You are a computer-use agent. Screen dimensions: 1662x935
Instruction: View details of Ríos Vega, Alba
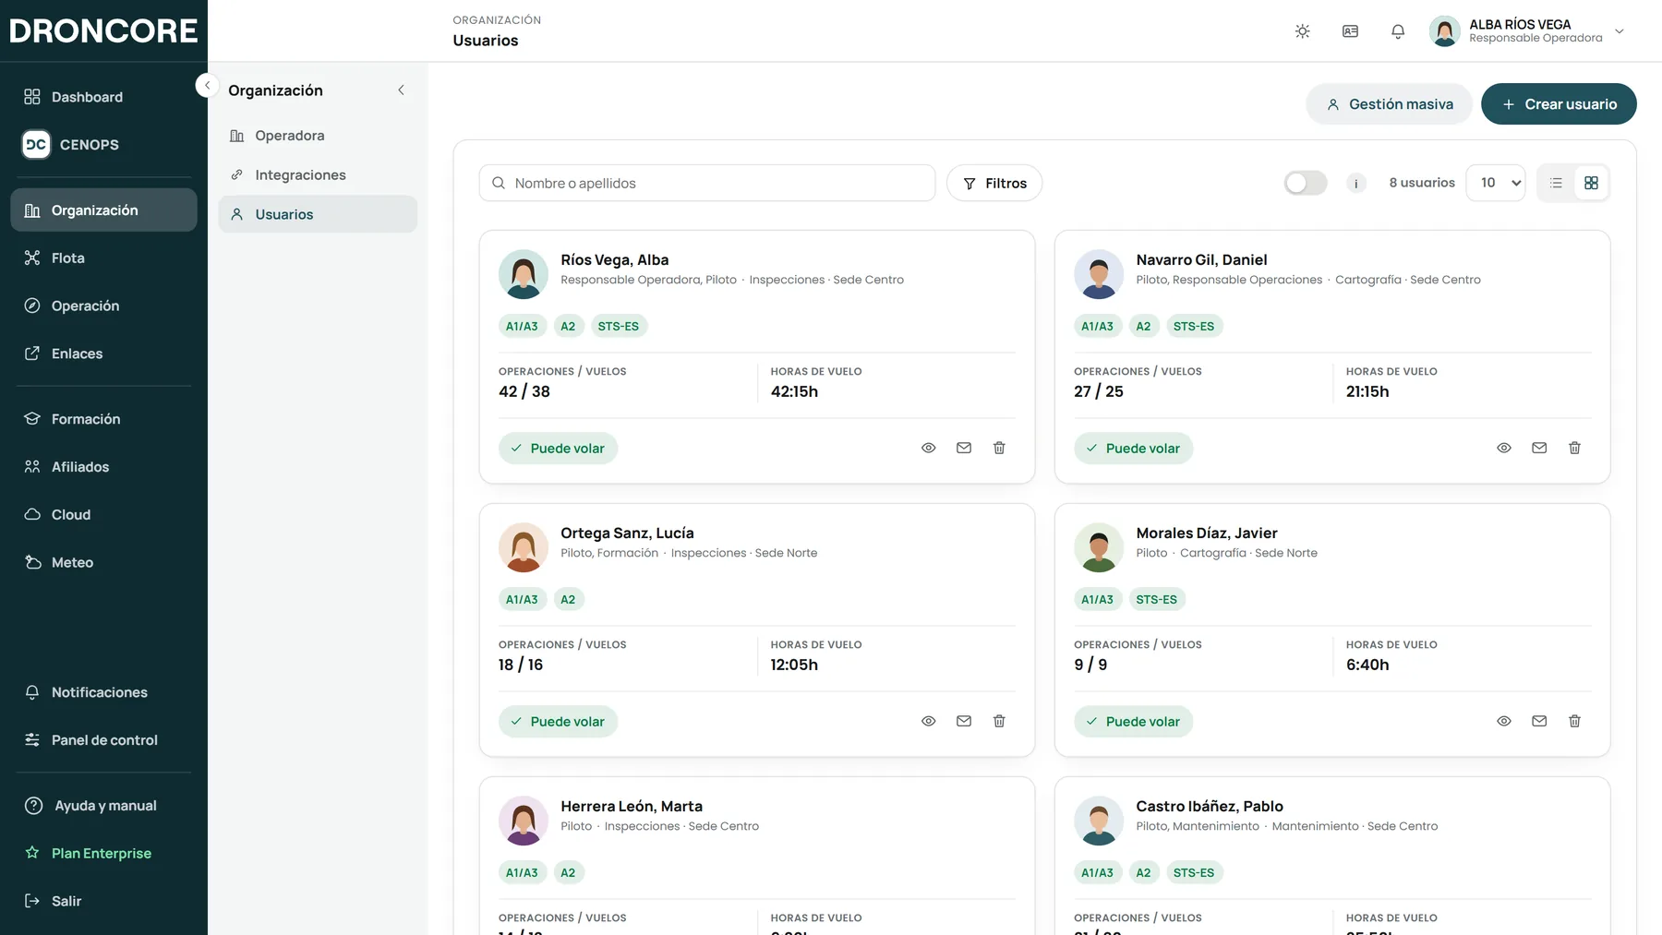[x=929, y=448]
